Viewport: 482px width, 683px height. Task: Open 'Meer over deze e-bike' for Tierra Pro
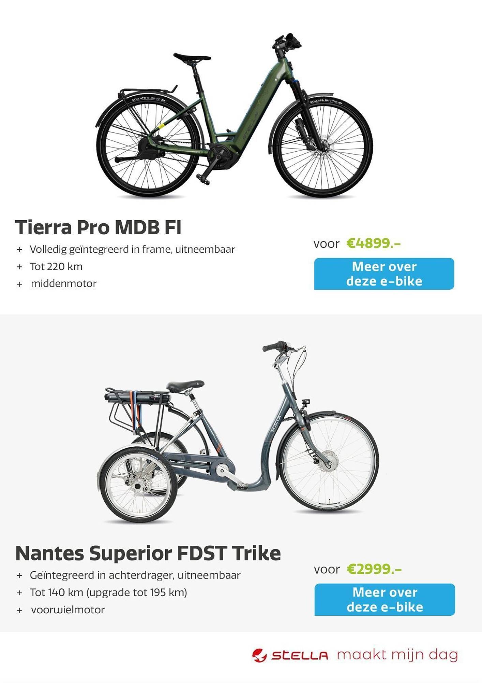(x=384, y=274)
